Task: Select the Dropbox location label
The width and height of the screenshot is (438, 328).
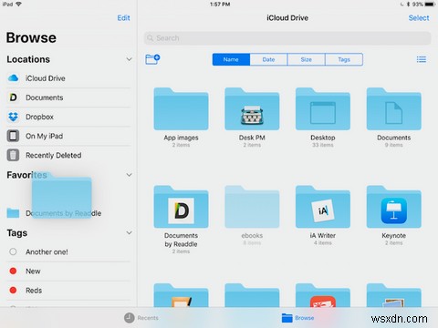Action: [39, 117]
